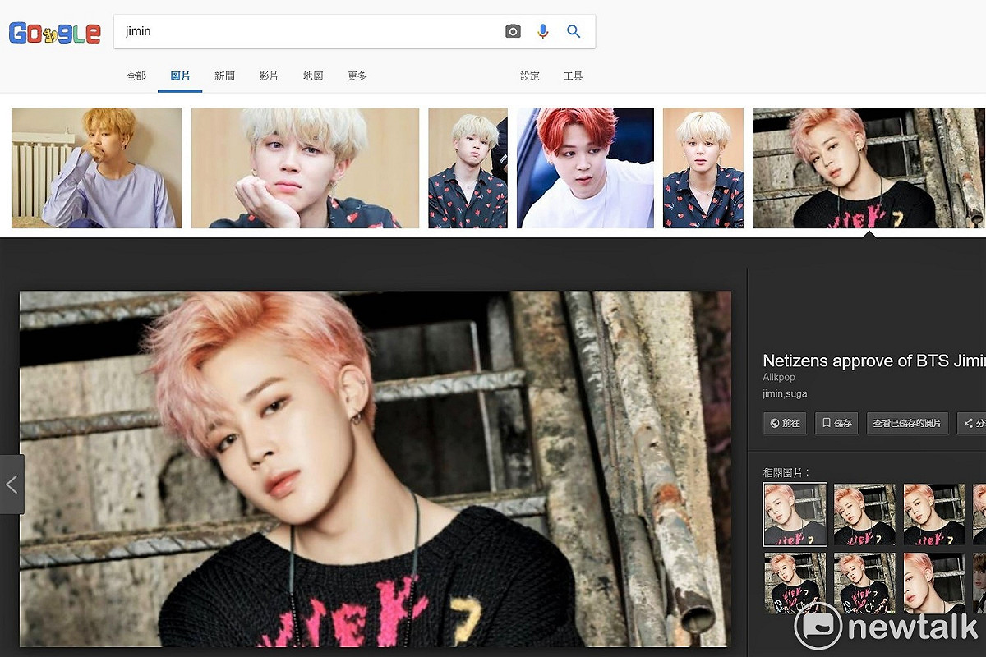Screen dimensions: 986x657
Task: Open the 設定 menu
Action: (530, 76)
